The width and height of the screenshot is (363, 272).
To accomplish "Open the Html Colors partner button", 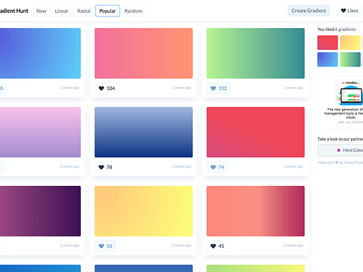I will [340, 150].
